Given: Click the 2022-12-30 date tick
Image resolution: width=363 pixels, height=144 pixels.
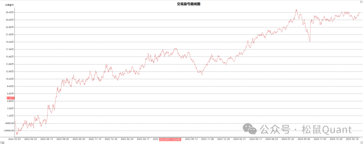Looking at the screenshot, I should 111,139.
